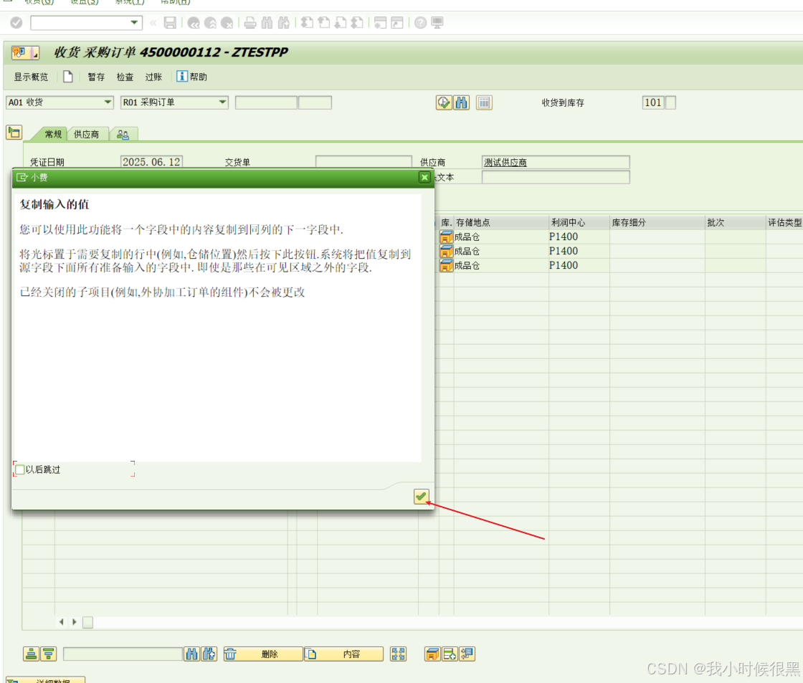Image resolution: width=803 pixels, height=683 pixels.
Task: Open the people icon tab
Action: click(x=123, y=134)
